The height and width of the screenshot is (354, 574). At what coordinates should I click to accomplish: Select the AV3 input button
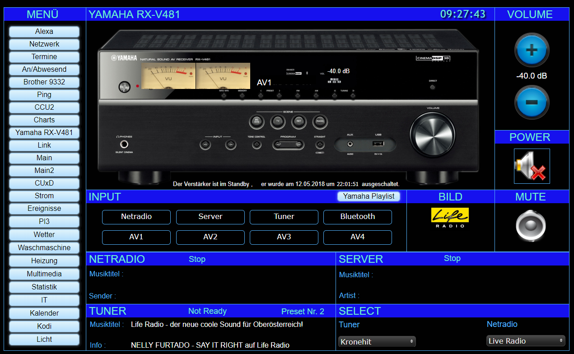coord(284,237)
